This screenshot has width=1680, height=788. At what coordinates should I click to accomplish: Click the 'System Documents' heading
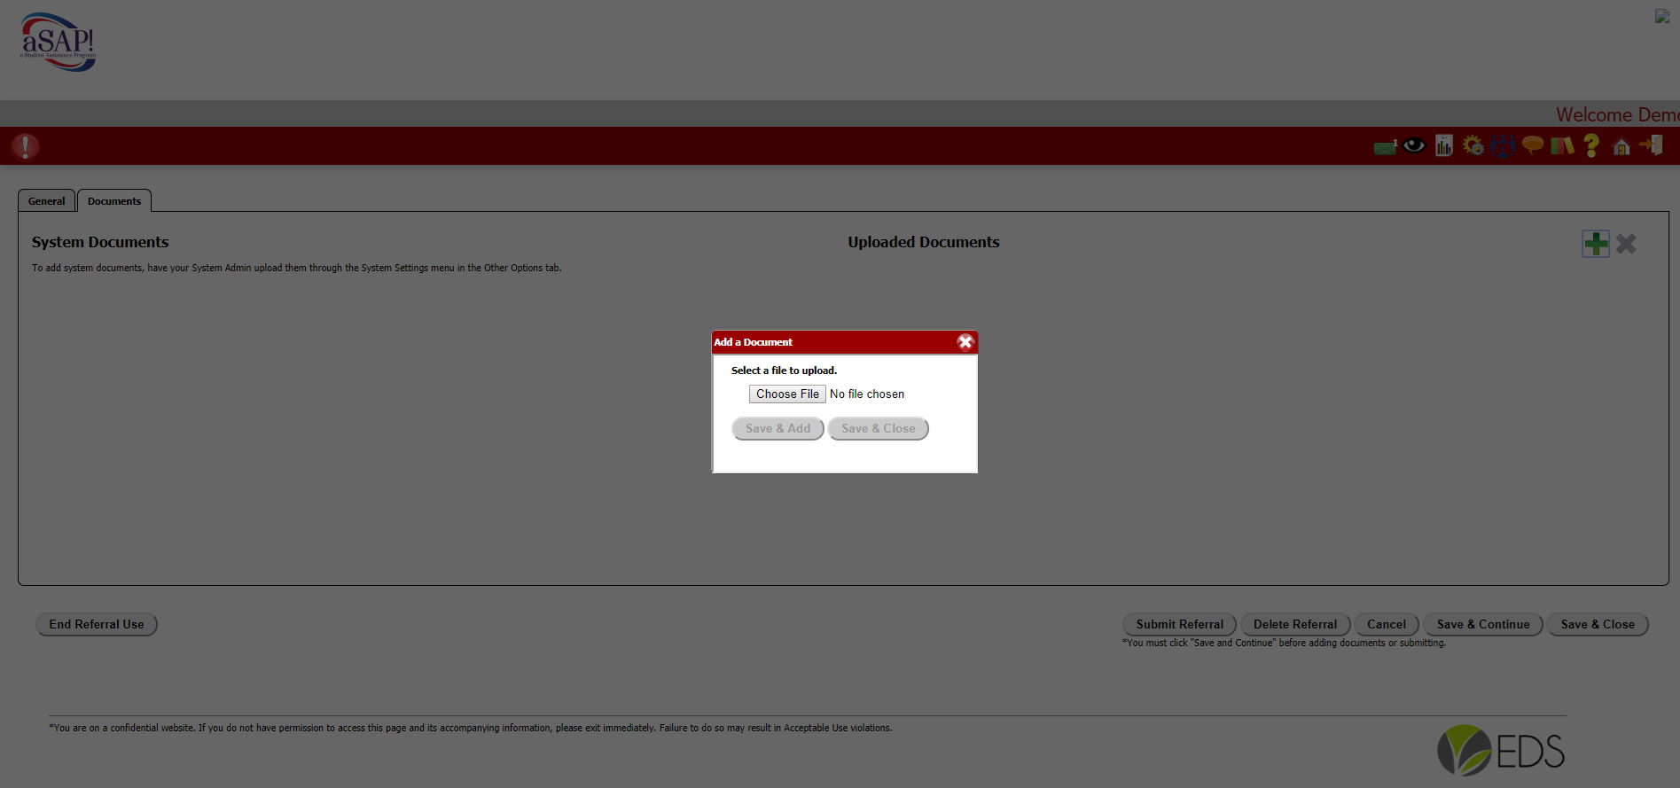pyautogui.click(x=100, y=242)
